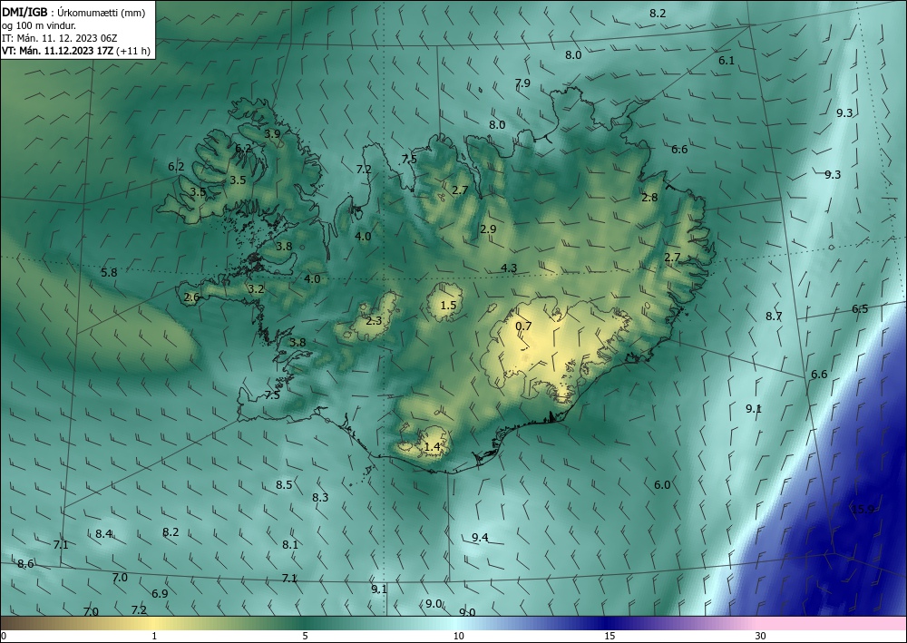Select the 0.7 value on Vatnajökull glacier

(x=523, y=326)
